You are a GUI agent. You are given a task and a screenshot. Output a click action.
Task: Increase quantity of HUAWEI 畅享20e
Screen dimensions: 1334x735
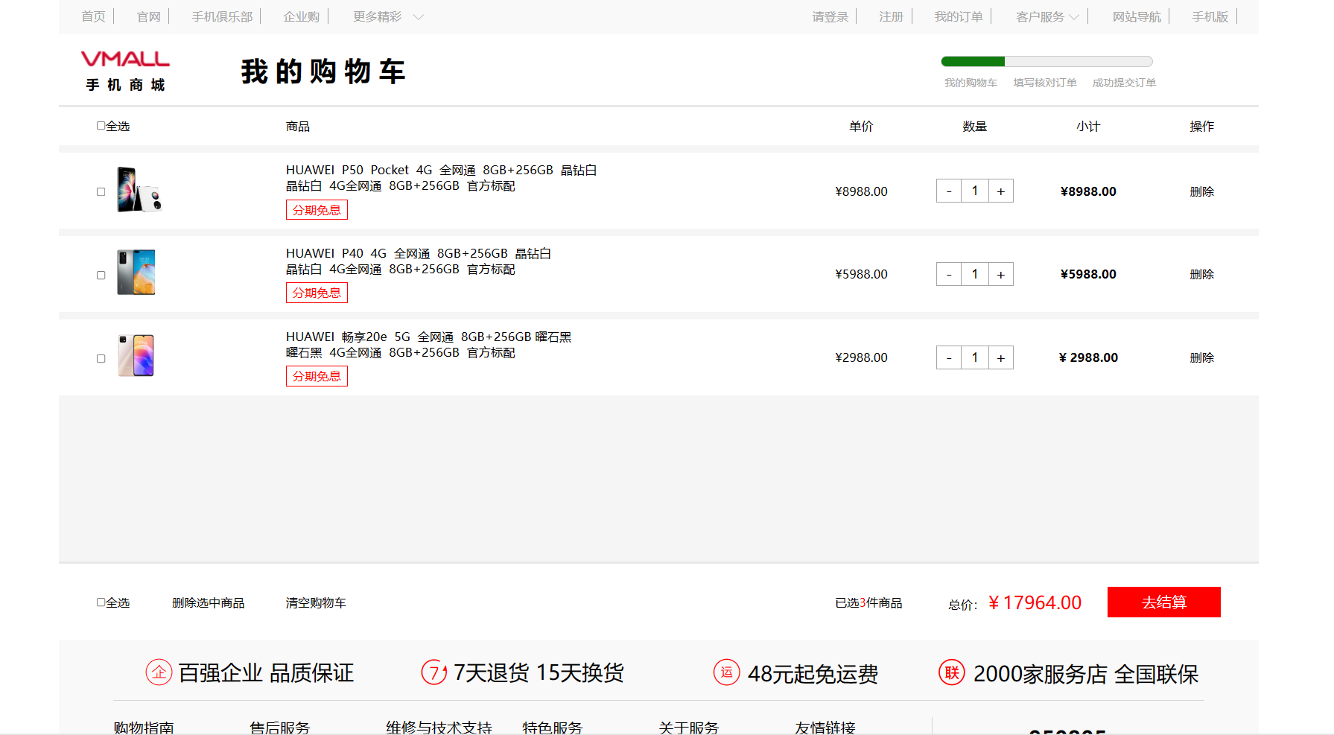[1000, 358]
